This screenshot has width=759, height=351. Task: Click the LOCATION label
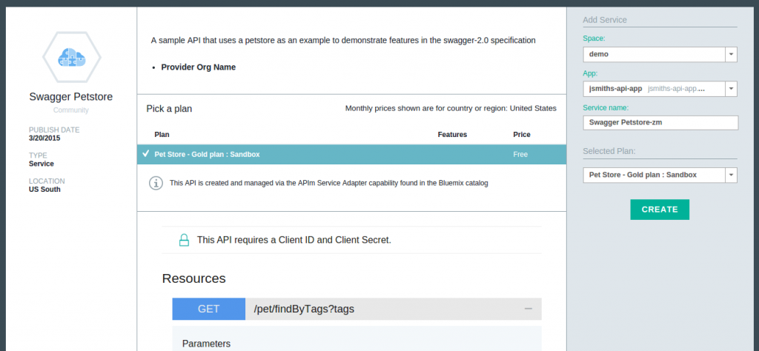point(47,181)
